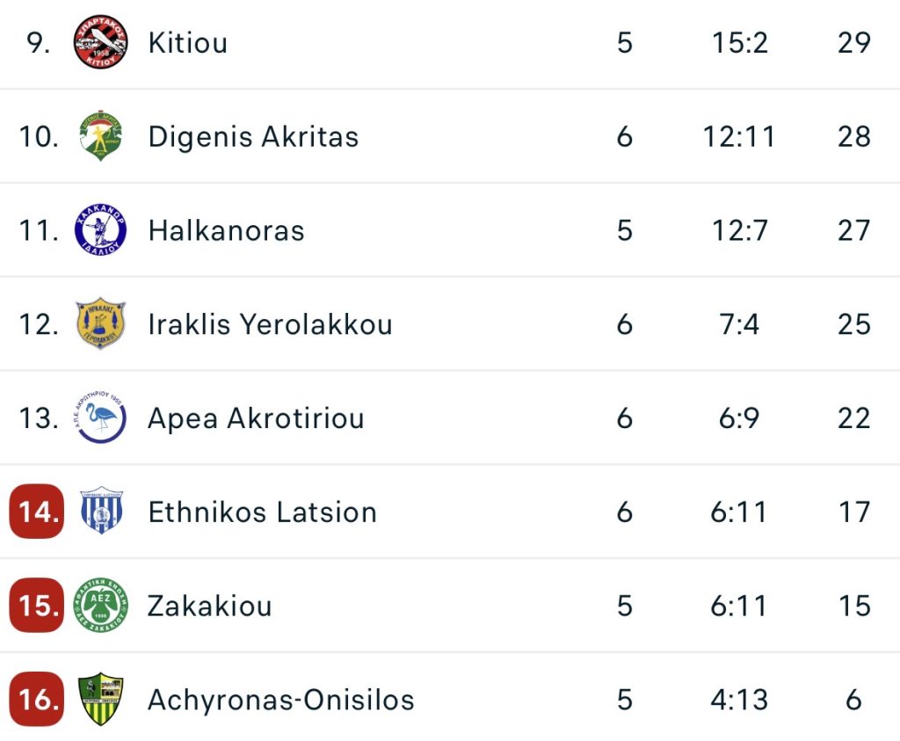Image resolution: width=900 pixels, height=741 pixels.
Task: Click the Digenis Akritas club logo
Action: click(100, 136)
